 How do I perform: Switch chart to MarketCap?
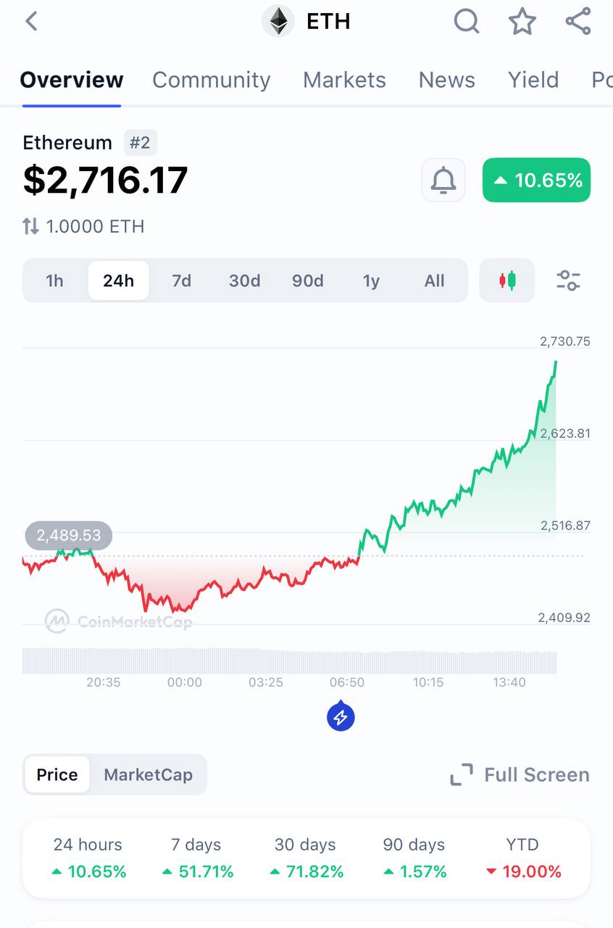(148, 775)
